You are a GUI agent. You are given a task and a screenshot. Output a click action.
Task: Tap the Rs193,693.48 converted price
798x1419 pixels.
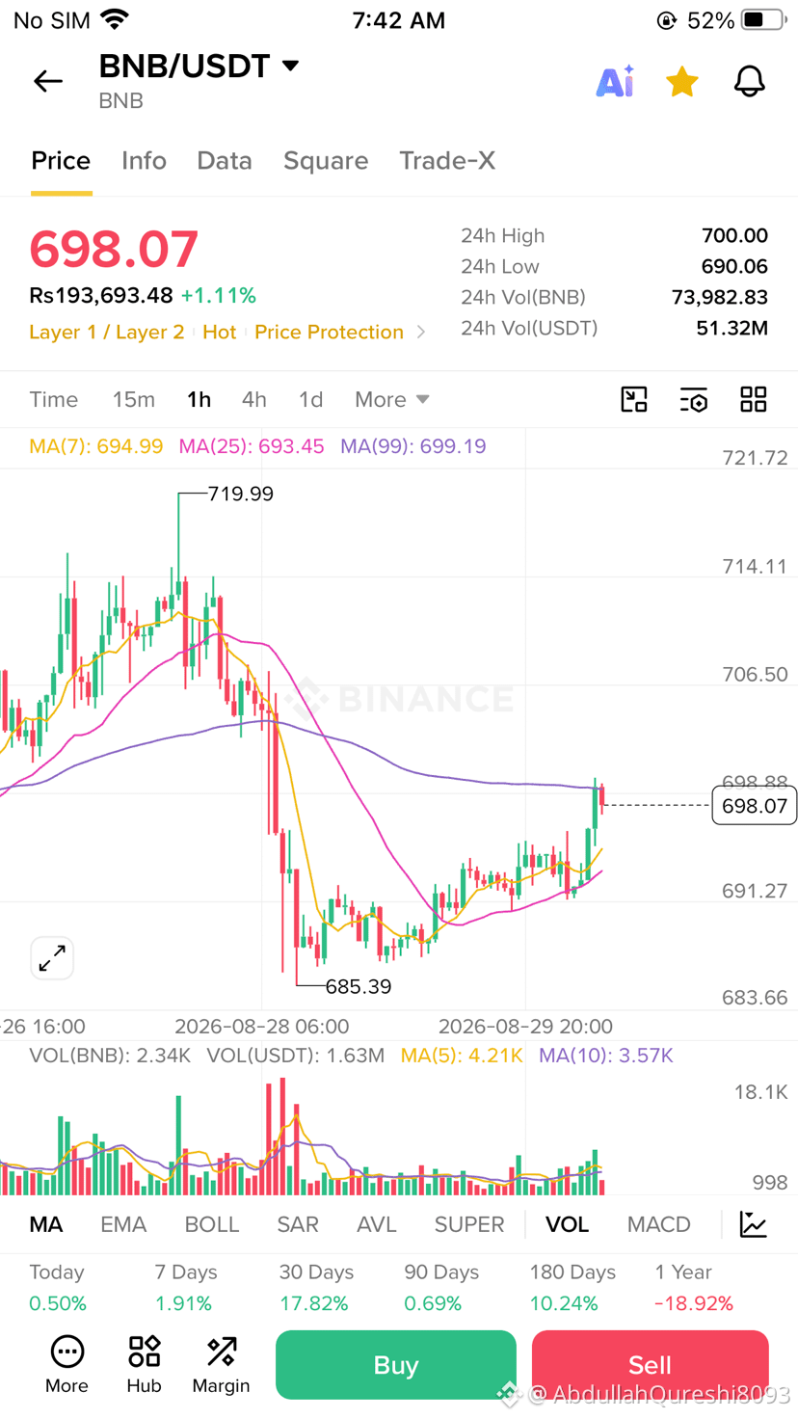[x=101, y=295]
